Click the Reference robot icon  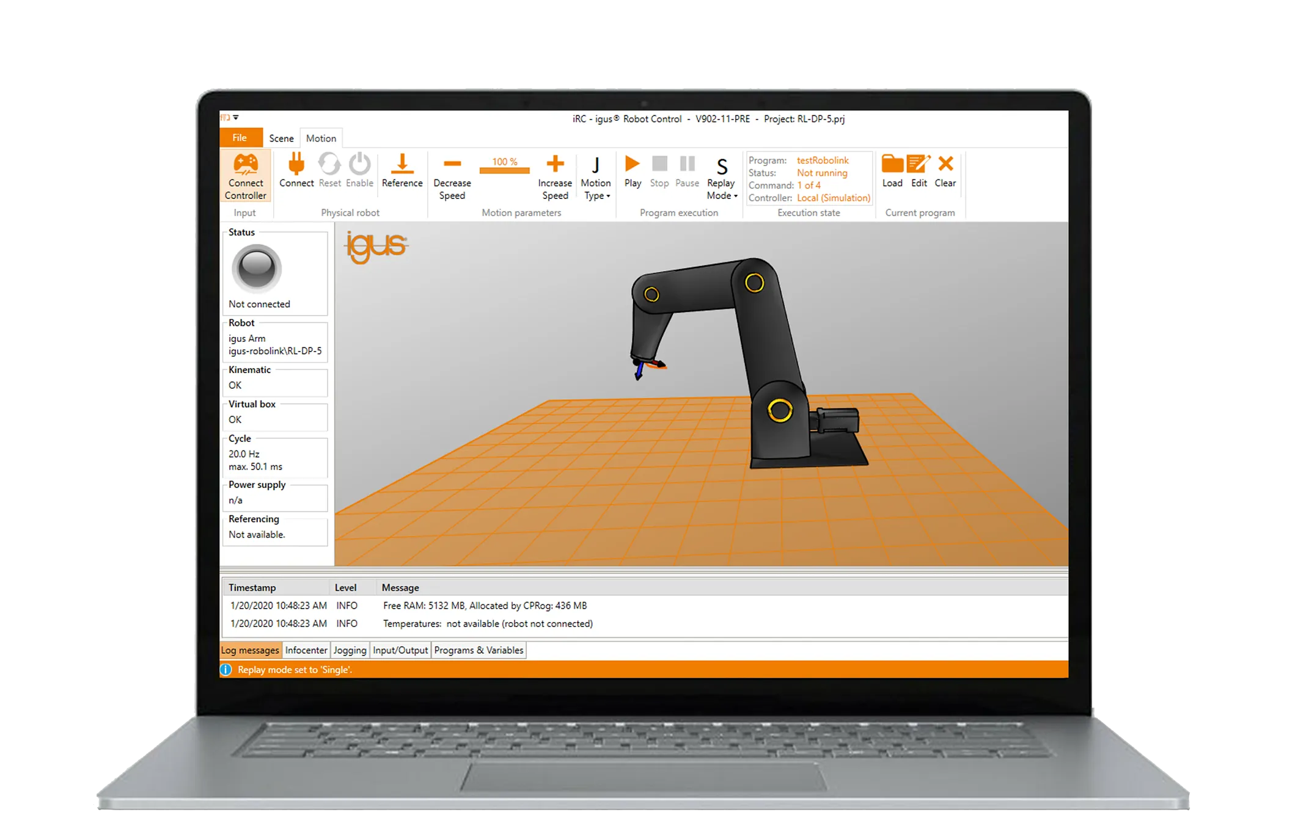[x=402, y=164]
